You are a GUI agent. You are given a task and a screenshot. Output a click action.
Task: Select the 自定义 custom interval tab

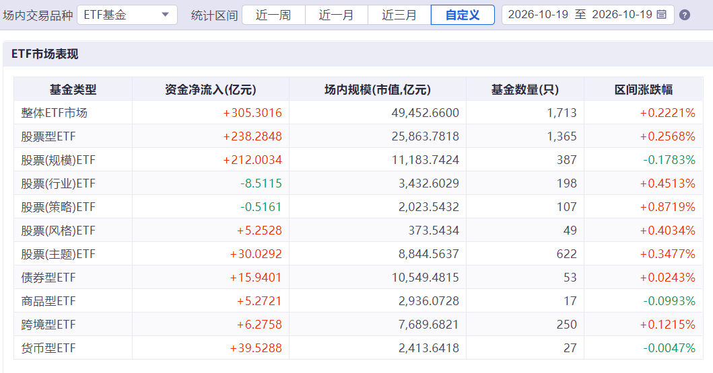click(x=463, y=15)
